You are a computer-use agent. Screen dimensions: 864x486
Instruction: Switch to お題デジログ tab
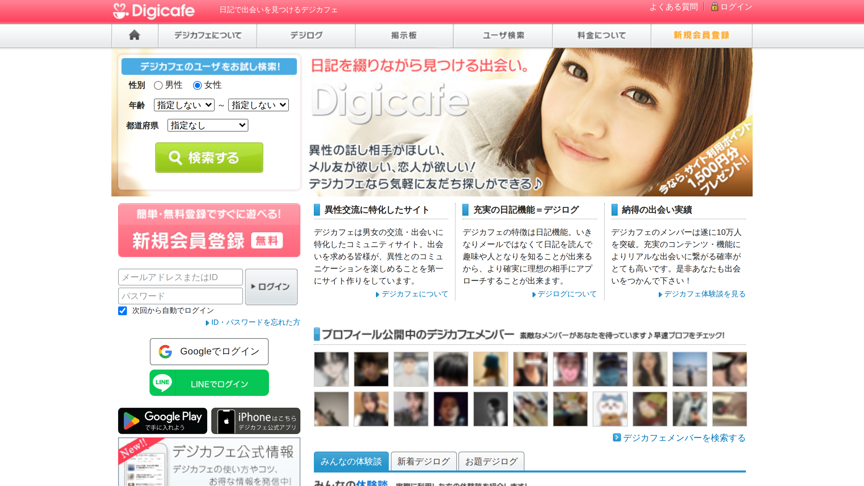[491, 461]
